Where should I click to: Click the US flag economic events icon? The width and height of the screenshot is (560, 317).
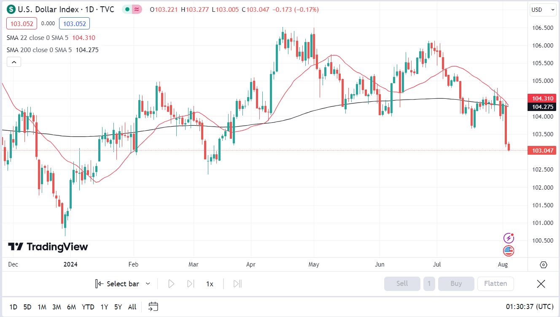tap(509, 251)
